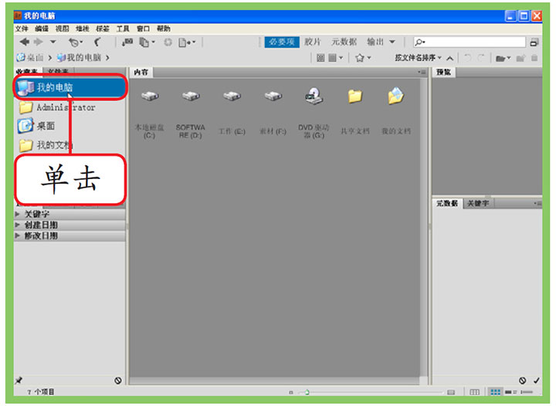Open the 按文件名排序 sort dropdown
The image size is (556, 406).
point(418,58)
